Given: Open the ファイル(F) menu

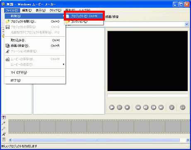Looking at the screenshot, I should coord(12,10).
